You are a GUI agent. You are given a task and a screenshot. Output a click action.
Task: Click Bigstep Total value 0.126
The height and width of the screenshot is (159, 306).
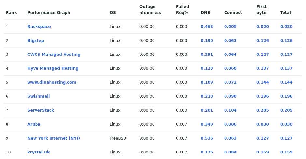click(x=286, y=41)
